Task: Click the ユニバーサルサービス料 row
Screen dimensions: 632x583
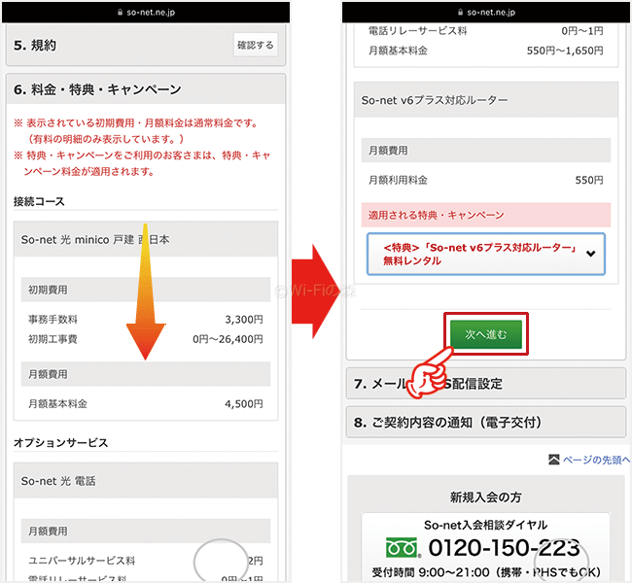Action: point(146,561)
